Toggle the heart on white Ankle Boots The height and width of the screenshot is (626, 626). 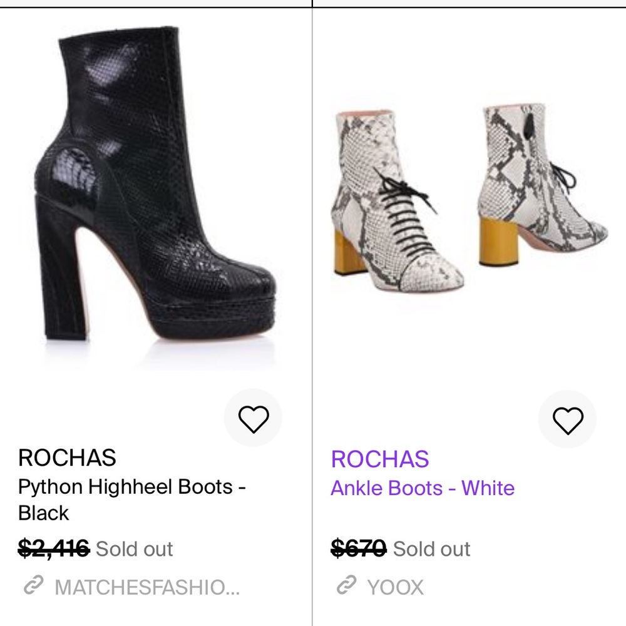pos(568,419)
